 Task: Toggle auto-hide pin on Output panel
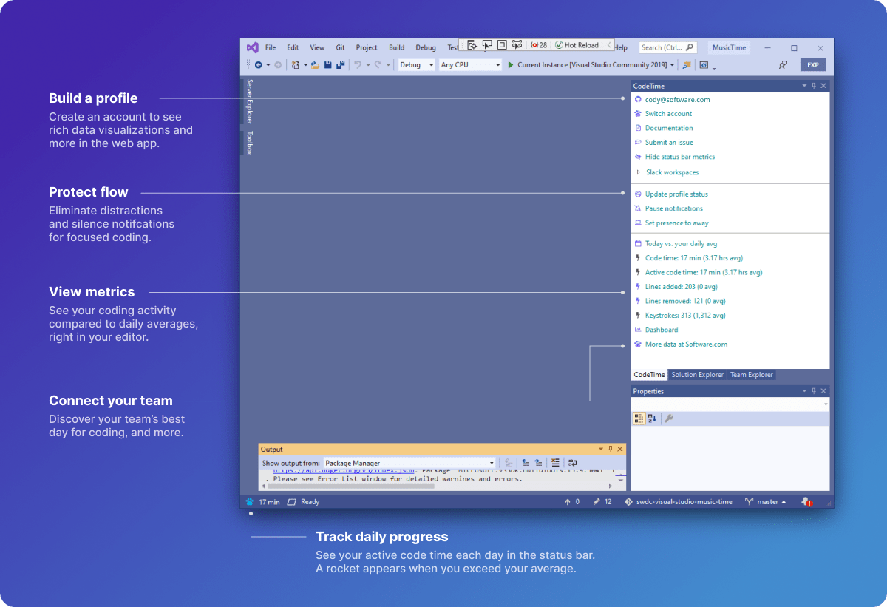point(610,449)
